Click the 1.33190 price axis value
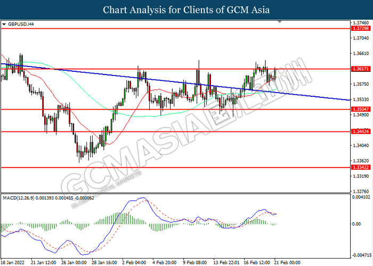Screen dimensions: 373x266 click(x=361, y=176)
